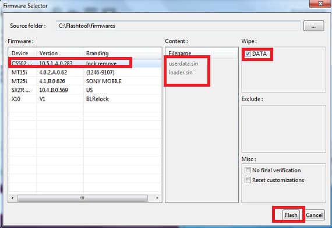Click the Flash button
Image resolution: width=332 pixels, height=228 pixels.
click(291, 215)
